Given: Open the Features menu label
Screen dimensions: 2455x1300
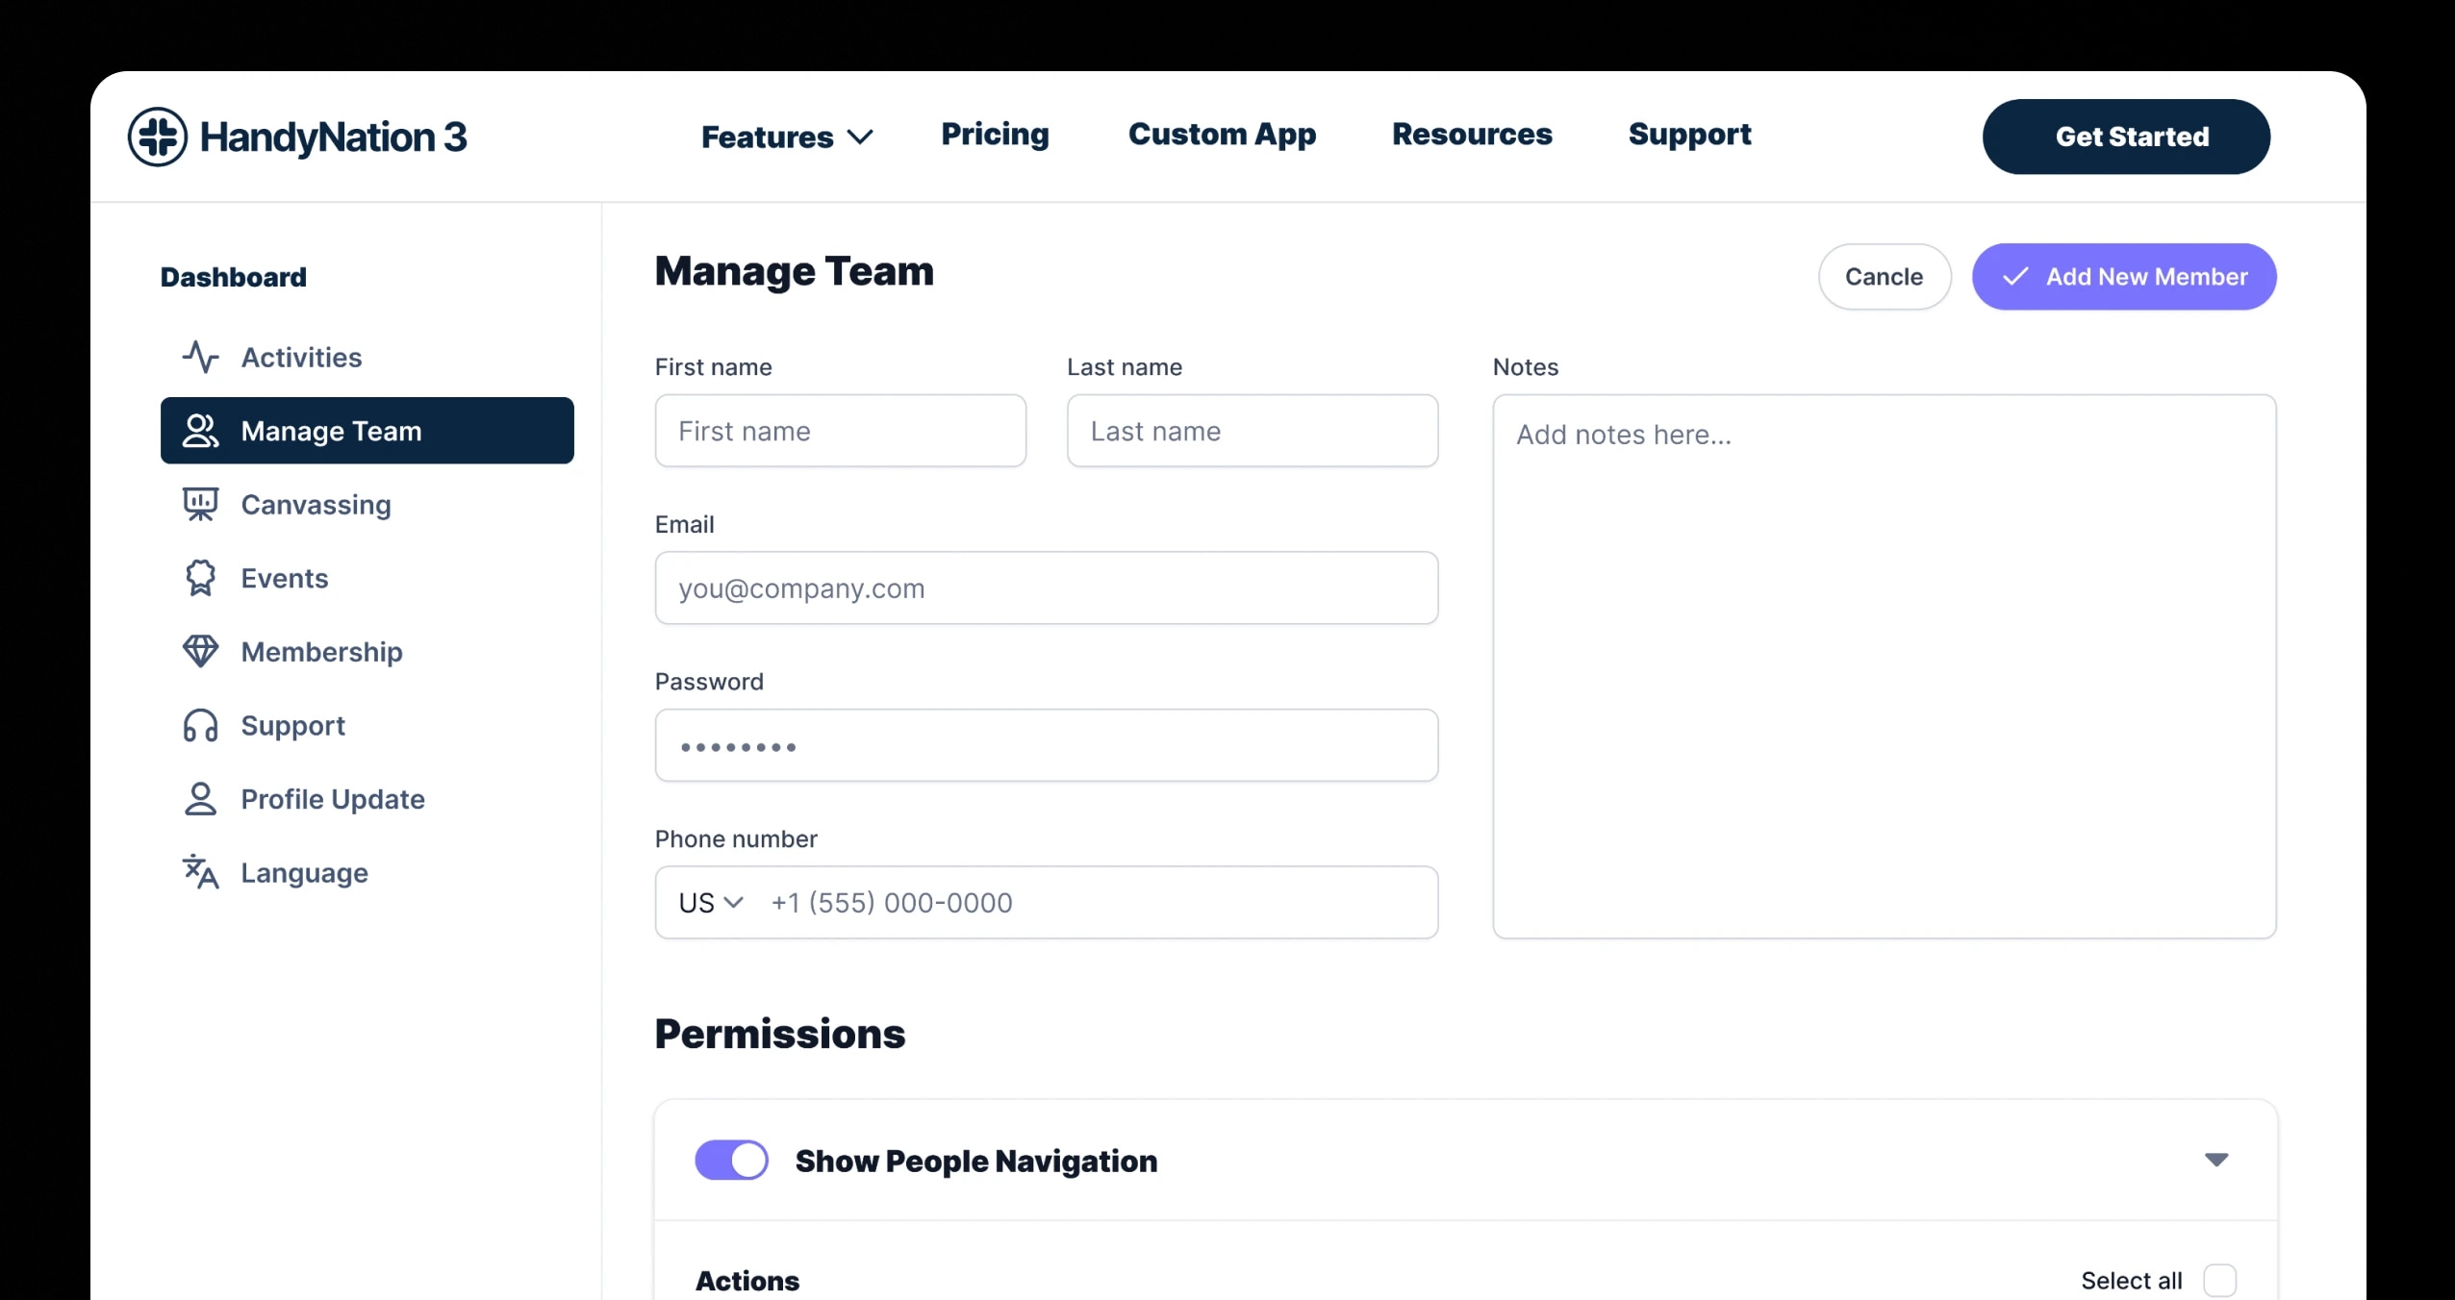Looking at the screenshot, I should tap(767, 137).
